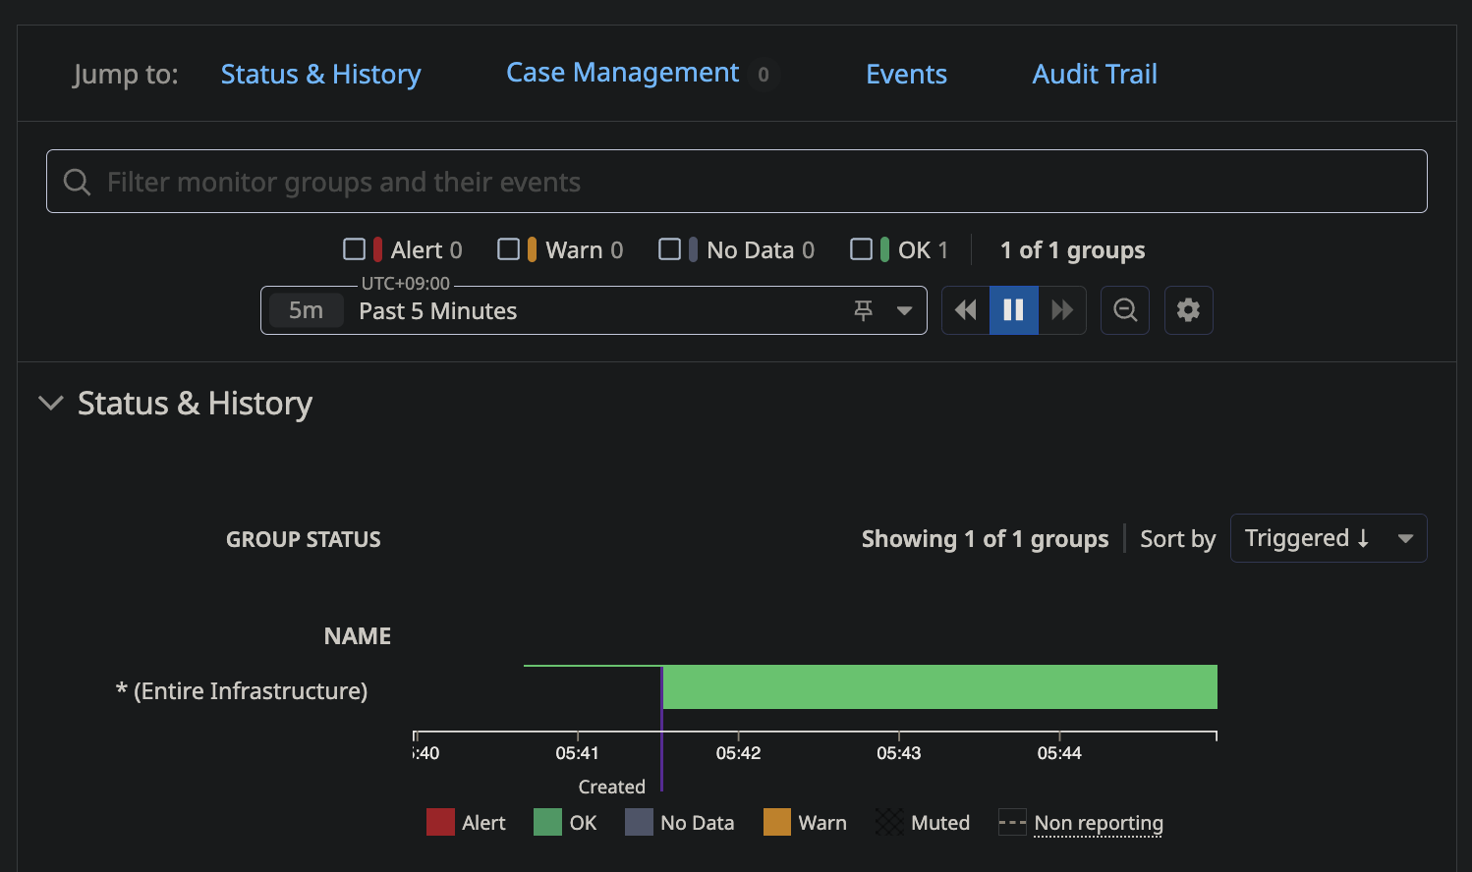Screen dimensions: 1472x872
Task: Click the green OK swatch in the legend
Action: pos(546,822)
